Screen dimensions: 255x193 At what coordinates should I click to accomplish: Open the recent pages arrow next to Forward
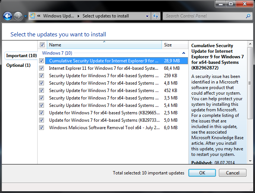pos(25,16)
